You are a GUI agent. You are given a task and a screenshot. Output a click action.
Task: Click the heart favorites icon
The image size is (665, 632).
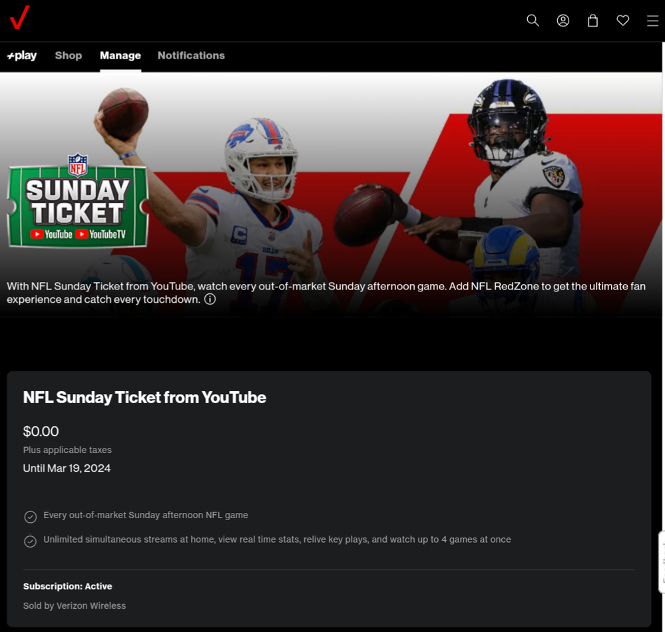coord(622,21)
